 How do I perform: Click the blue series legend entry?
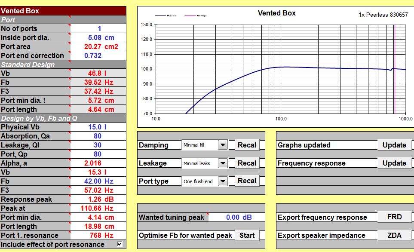165,15
